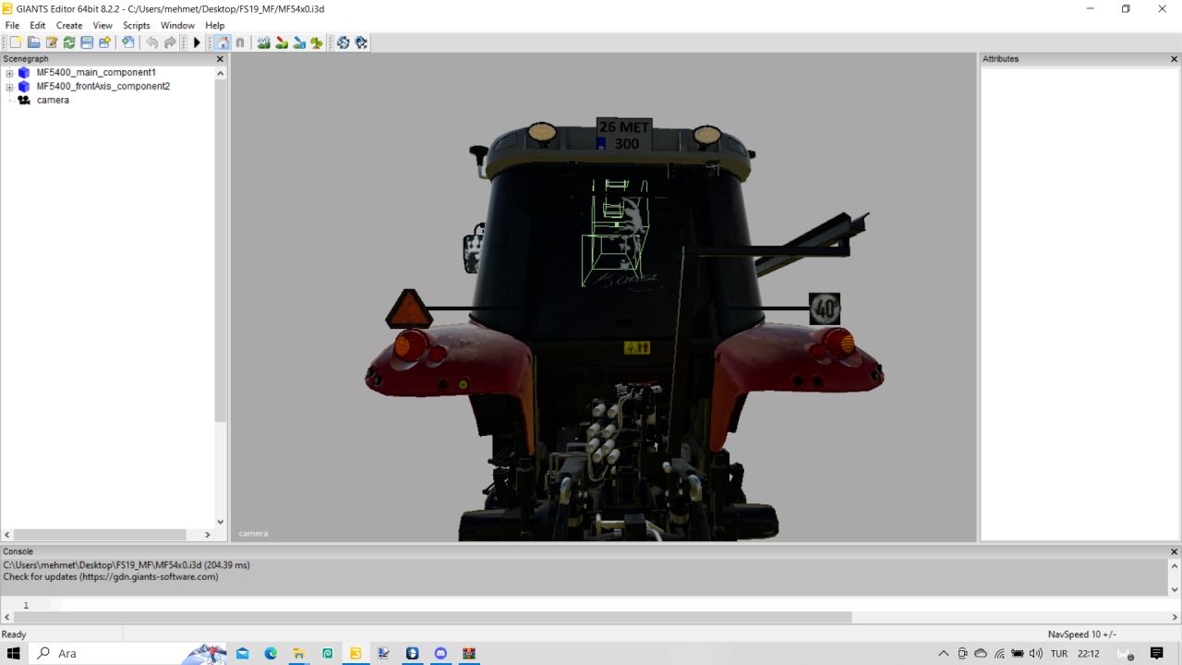Click the Redo arrow in the toolbar
Viewport: 1182px width, 665px height.
[171, 42]
